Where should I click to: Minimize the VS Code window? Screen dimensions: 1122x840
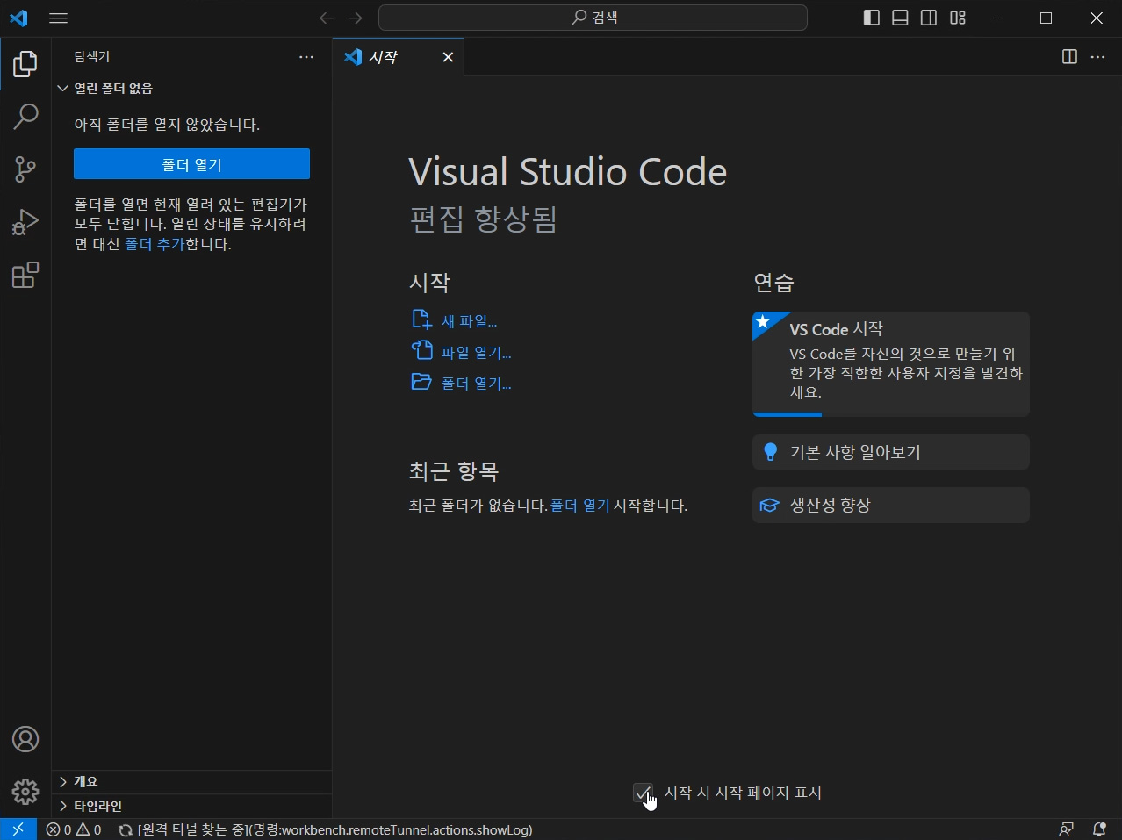996,18
